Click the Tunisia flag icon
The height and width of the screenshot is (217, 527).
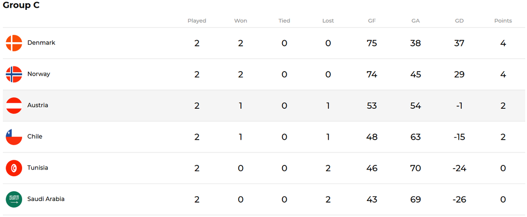coord(14,168)
